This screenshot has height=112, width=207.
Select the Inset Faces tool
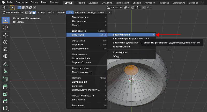(x=5, y=94)
